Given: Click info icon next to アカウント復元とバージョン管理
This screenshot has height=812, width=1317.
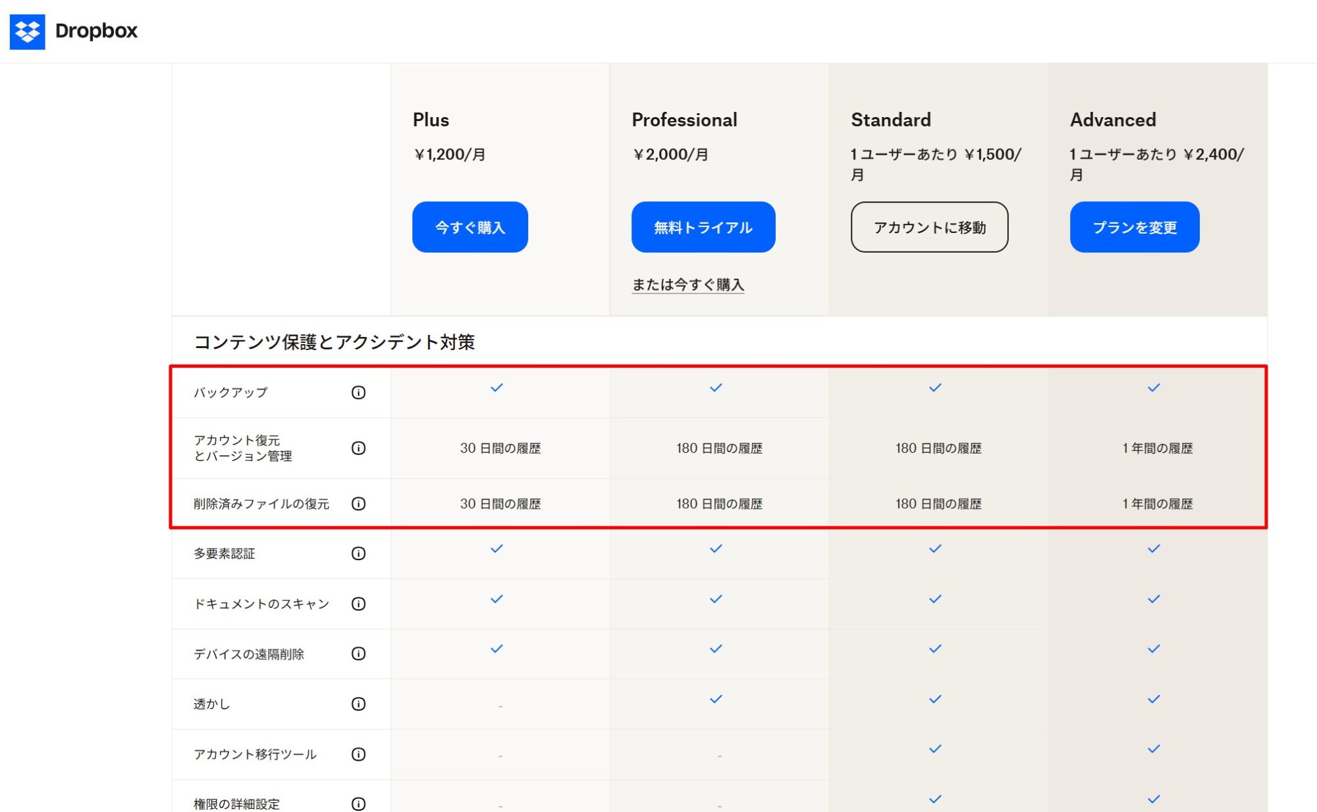Looking at the screenshot, I should pyautogui.click(x=358, y=448).
